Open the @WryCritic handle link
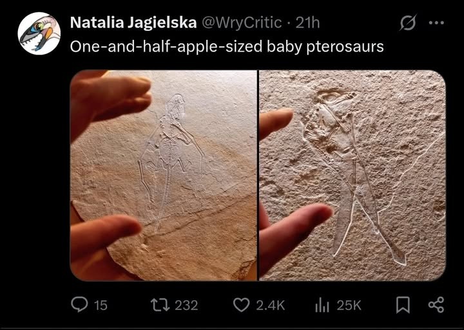 point(242,23)
